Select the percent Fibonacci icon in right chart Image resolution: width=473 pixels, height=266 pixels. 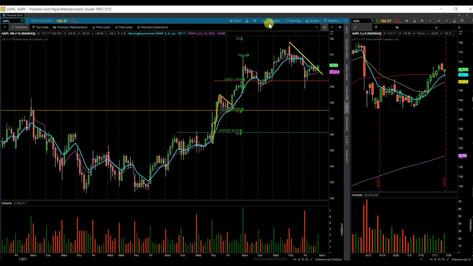coord(397,27)
